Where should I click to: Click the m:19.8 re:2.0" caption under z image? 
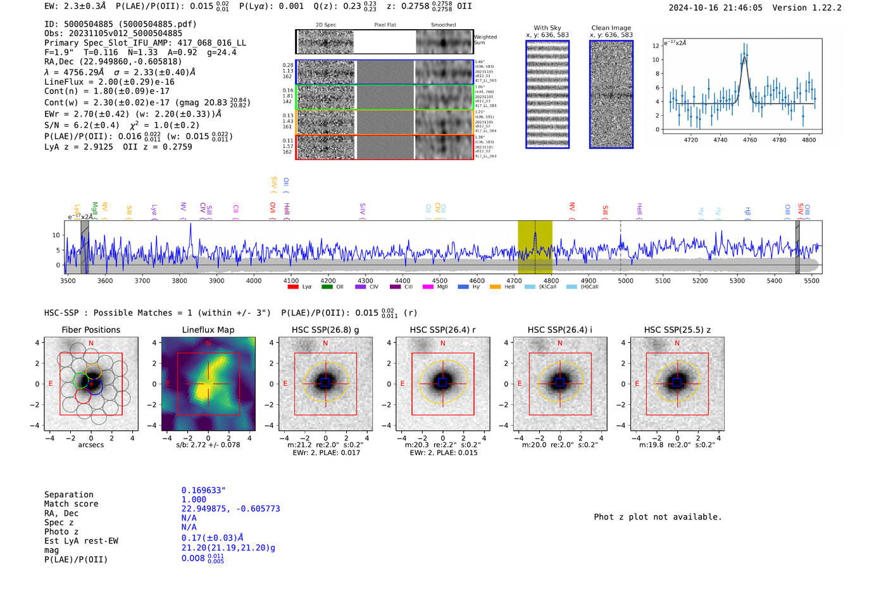(x=677, y=445)
